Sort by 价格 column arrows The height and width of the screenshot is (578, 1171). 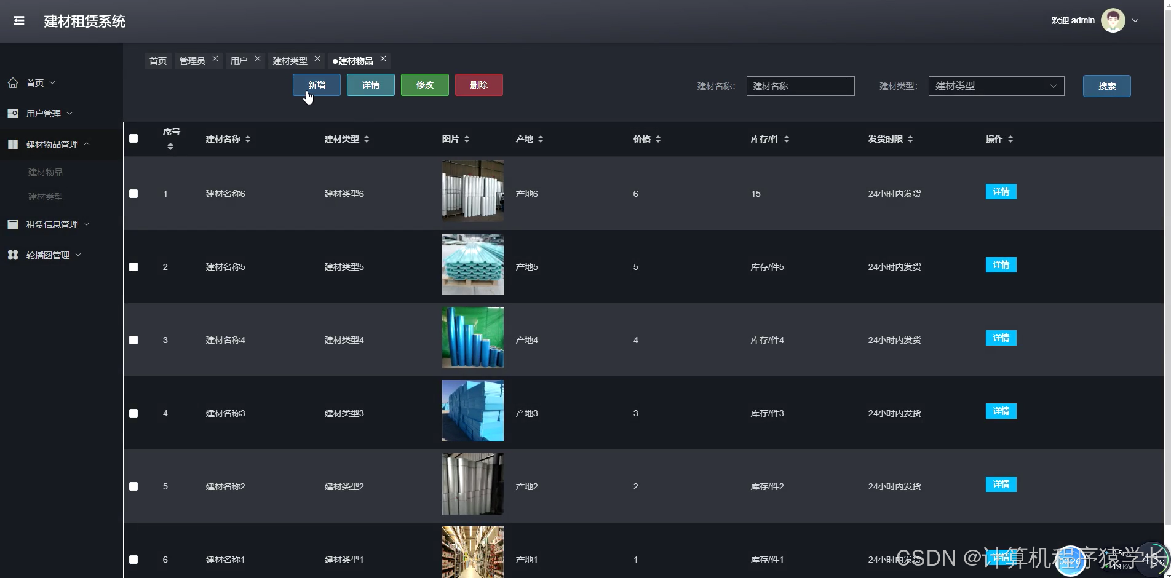pyautogui.click(x=658, y=139)
